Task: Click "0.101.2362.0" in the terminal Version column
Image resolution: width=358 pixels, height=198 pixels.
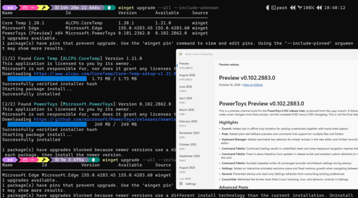Action: pyautogui.click(x=134, y=33)
